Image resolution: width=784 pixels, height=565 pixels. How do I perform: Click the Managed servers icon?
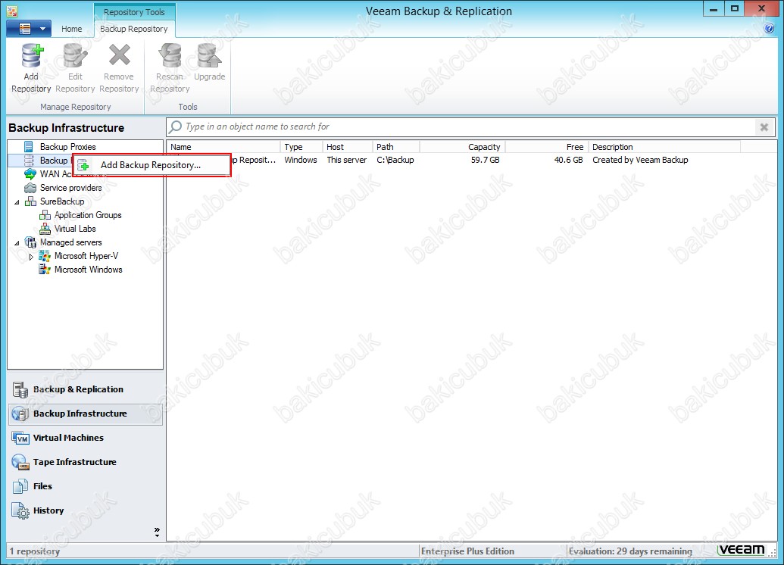(30, 242)
